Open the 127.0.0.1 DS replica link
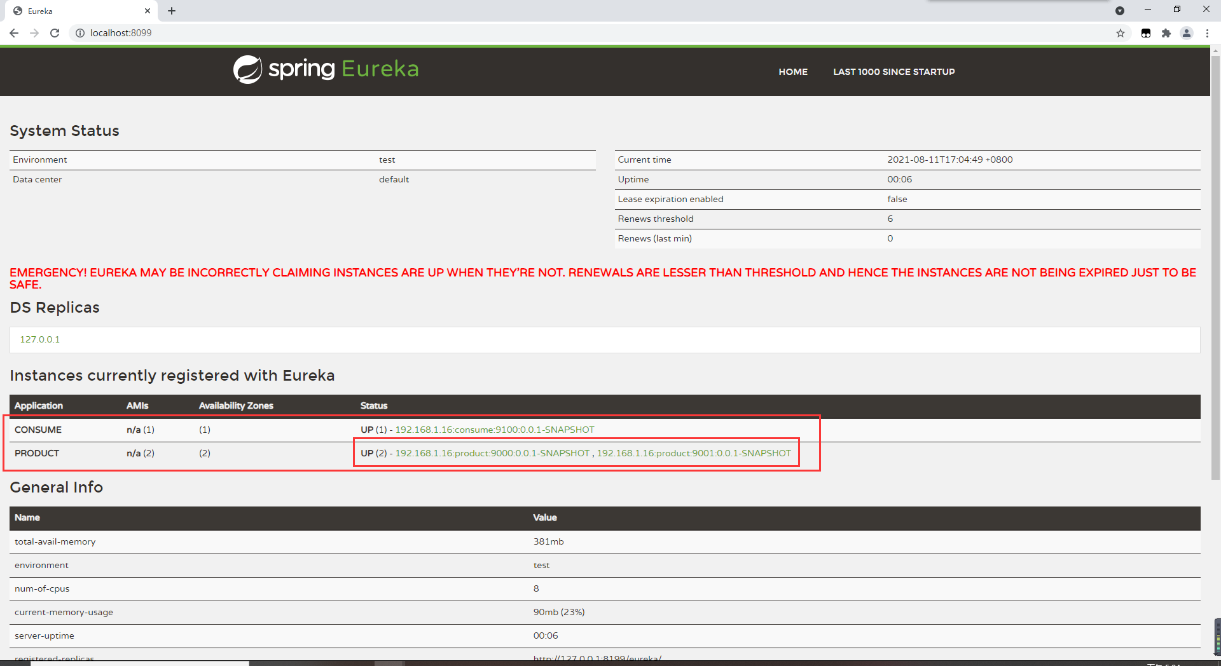 pyautogui.click(x=40, y=339)
